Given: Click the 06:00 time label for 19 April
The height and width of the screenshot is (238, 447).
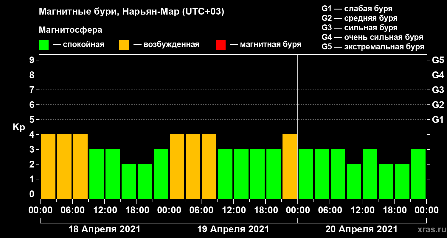Looking at the screenshot, I should 201,210.
